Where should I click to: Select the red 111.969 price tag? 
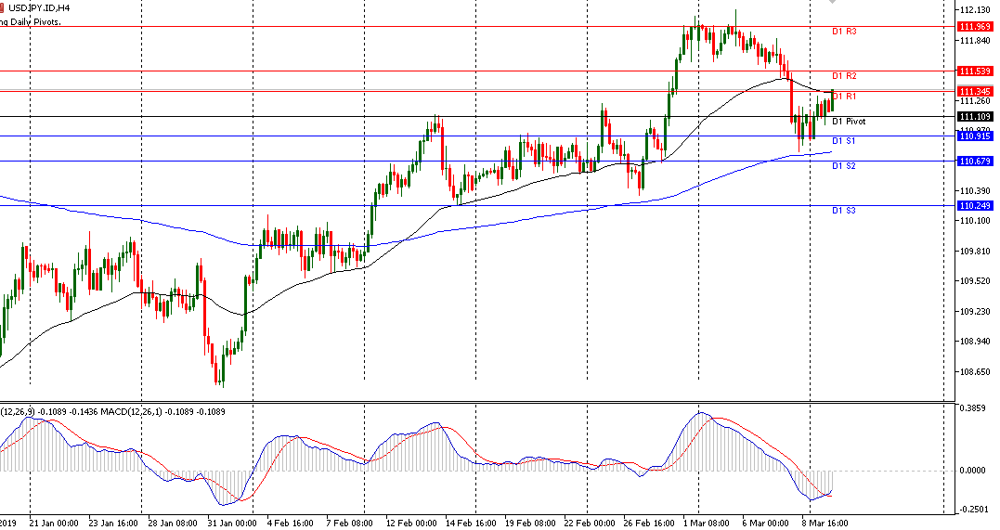click(x=975, y=27)
